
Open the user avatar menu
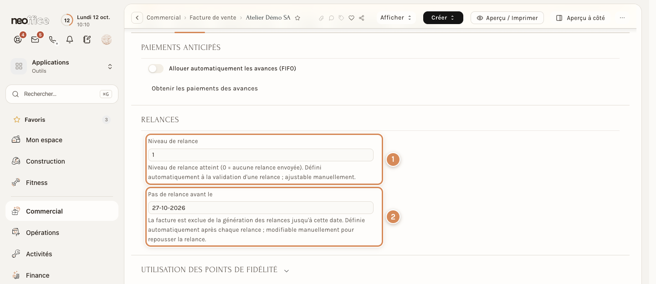tap(106, 40)
